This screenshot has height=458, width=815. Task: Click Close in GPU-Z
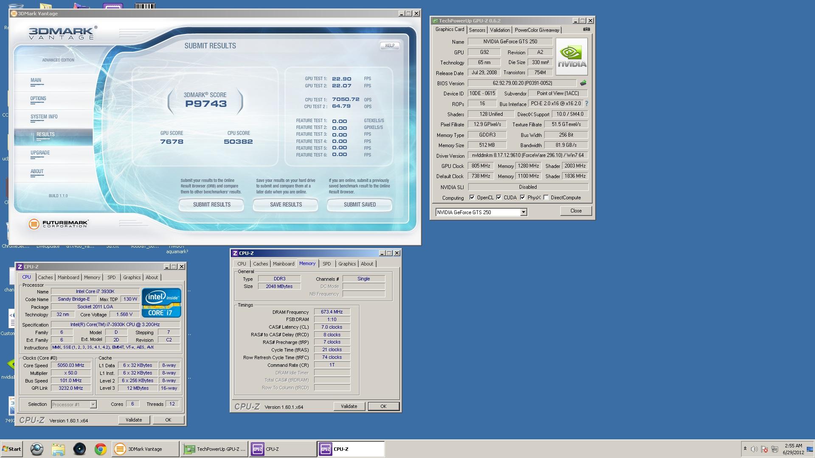click(x=576, y=211)
